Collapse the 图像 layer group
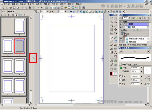152x110 pixels. click(x=120, y=21)
